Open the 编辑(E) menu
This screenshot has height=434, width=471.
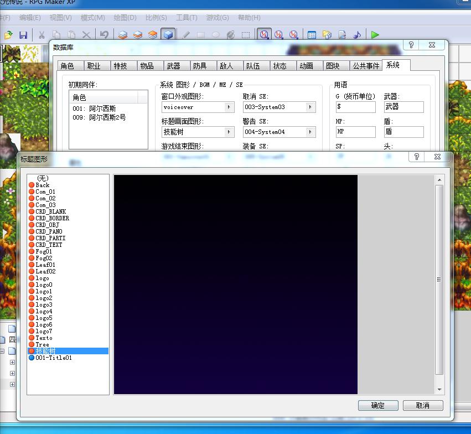point(30,18)
